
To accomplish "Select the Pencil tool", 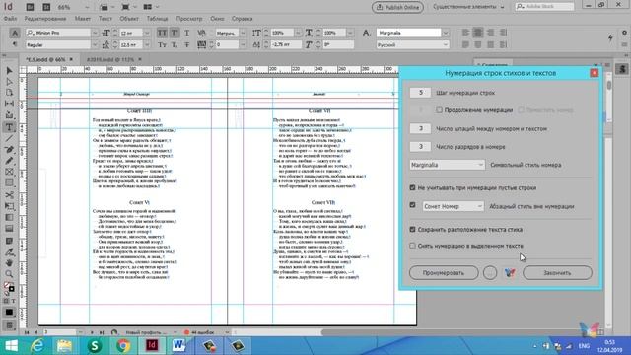I will [9, 161].
